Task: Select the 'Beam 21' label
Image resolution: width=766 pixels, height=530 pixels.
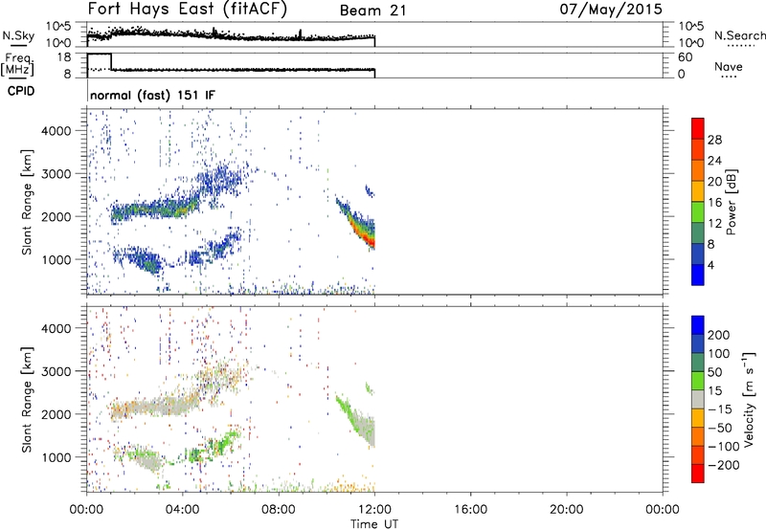Action: click(372, 11)
